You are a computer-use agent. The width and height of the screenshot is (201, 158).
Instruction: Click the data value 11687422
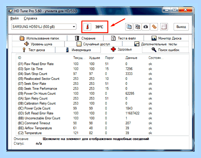point(132,113)
